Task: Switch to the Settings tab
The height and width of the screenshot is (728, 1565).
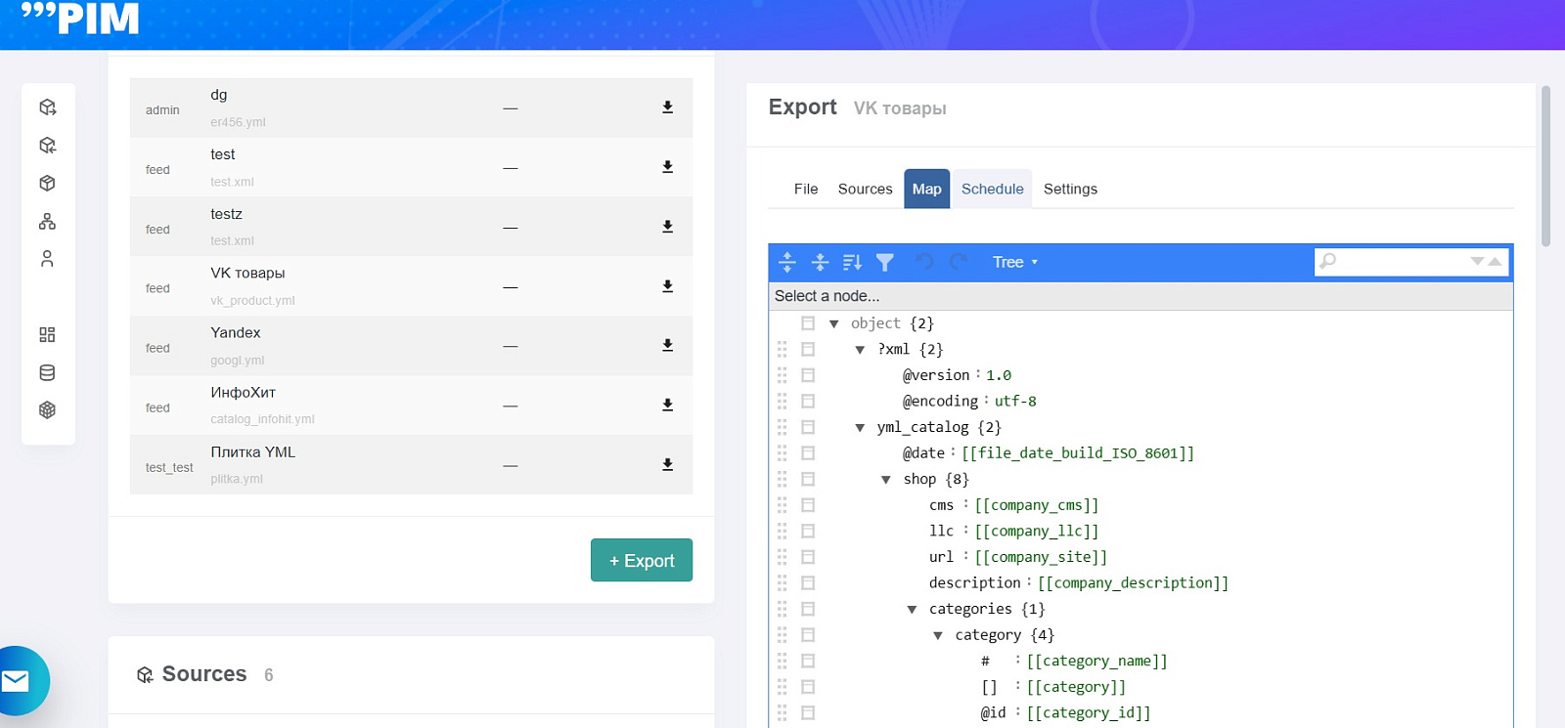Action: 1070,189
